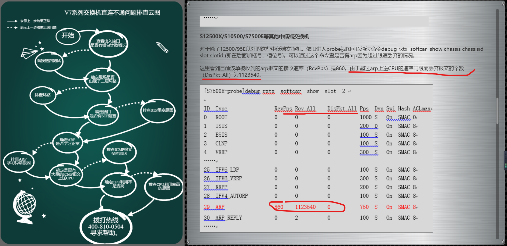The image size is (507, 246).
Task: Click the 30 ARP_REPLY row label
Action: click(223, 218)
